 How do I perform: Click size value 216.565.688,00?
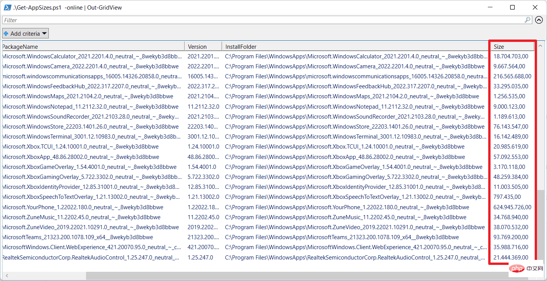click(x=512, y=76)
